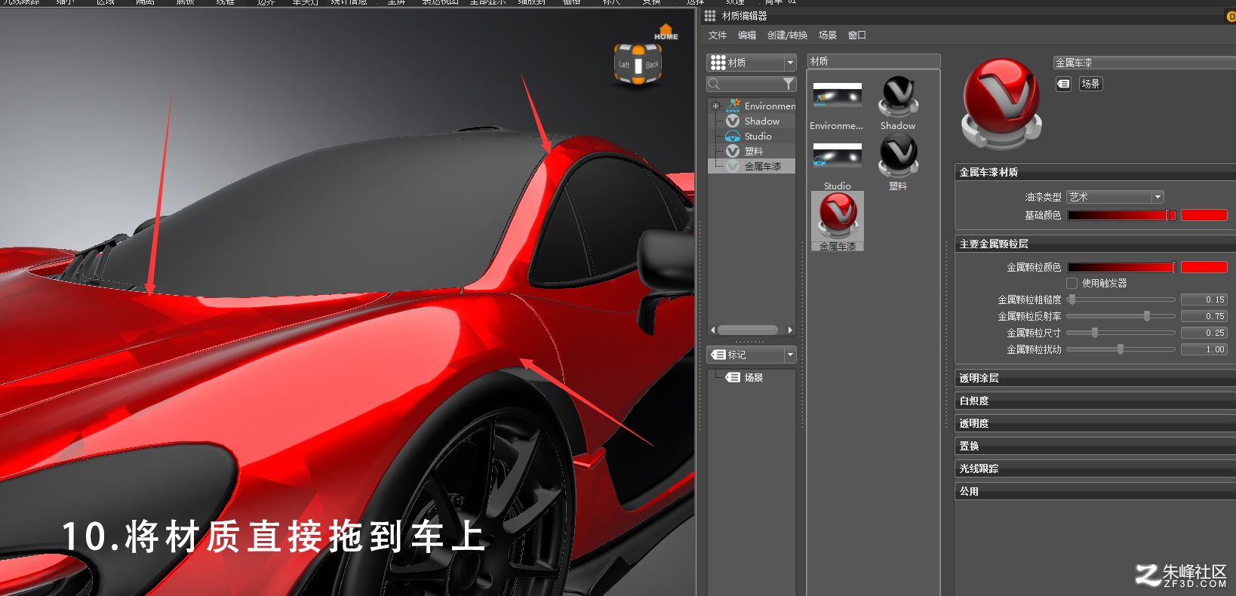Click the material name field 金属车漆

[1144, 63]
